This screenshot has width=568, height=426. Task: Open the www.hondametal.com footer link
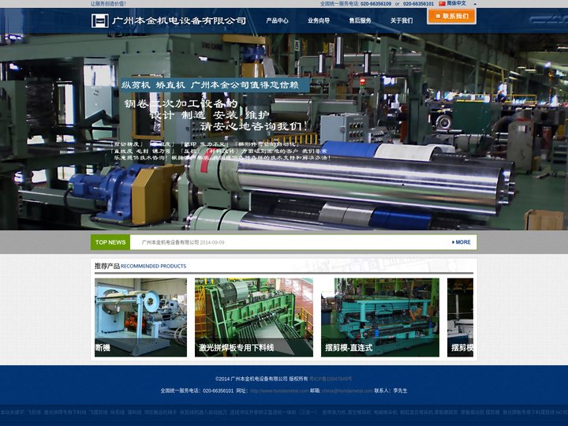[x=279, y=390]
